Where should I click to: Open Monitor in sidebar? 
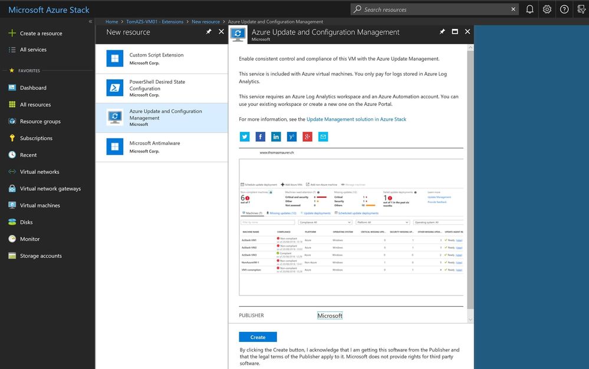(29, 239)
